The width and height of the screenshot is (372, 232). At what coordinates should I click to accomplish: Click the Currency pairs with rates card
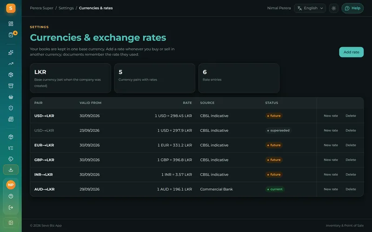[155, 78]
